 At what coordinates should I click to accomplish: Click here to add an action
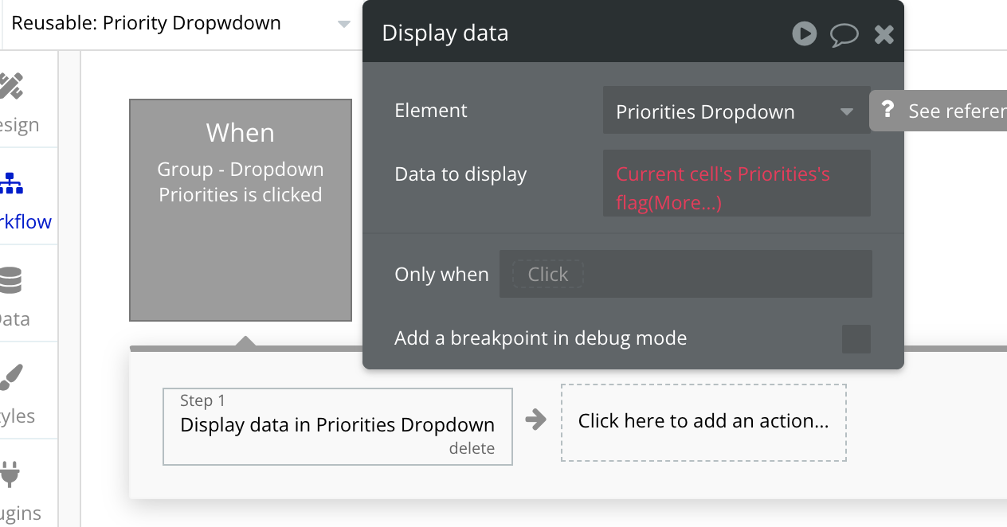tap(703, 422)
